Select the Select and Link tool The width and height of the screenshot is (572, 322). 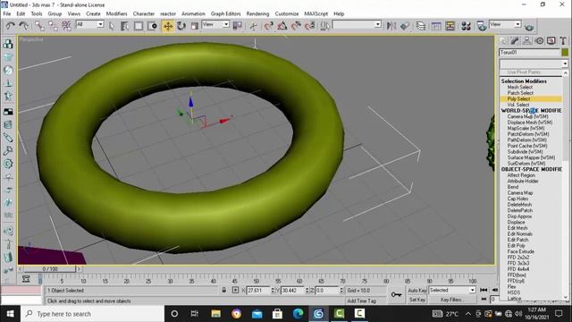39,26
